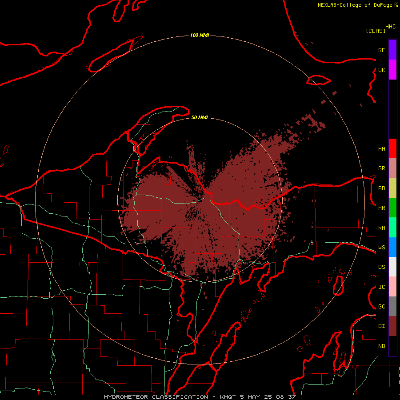Select the BD yellow legend swatch

coord(392,188)
